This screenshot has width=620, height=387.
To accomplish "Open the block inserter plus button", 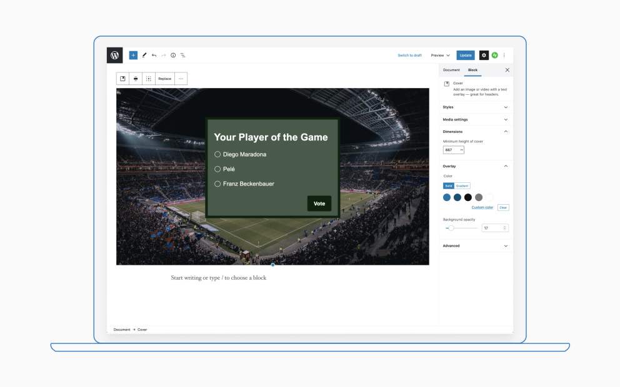I will (x=133, y=56).
